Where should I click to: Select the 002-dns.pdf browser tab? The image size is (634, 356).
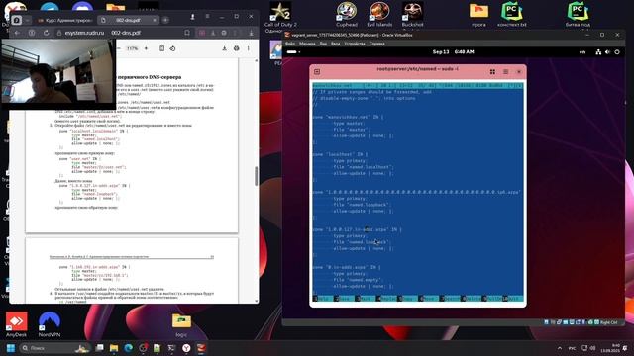pyautogui.click(x=128, y=20)
